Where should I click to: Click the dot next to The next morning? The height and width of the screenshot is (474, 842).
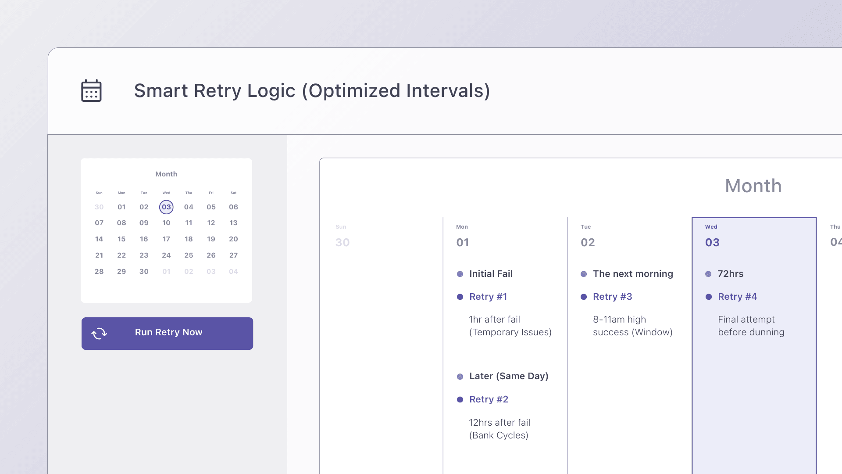click(584, 274)
